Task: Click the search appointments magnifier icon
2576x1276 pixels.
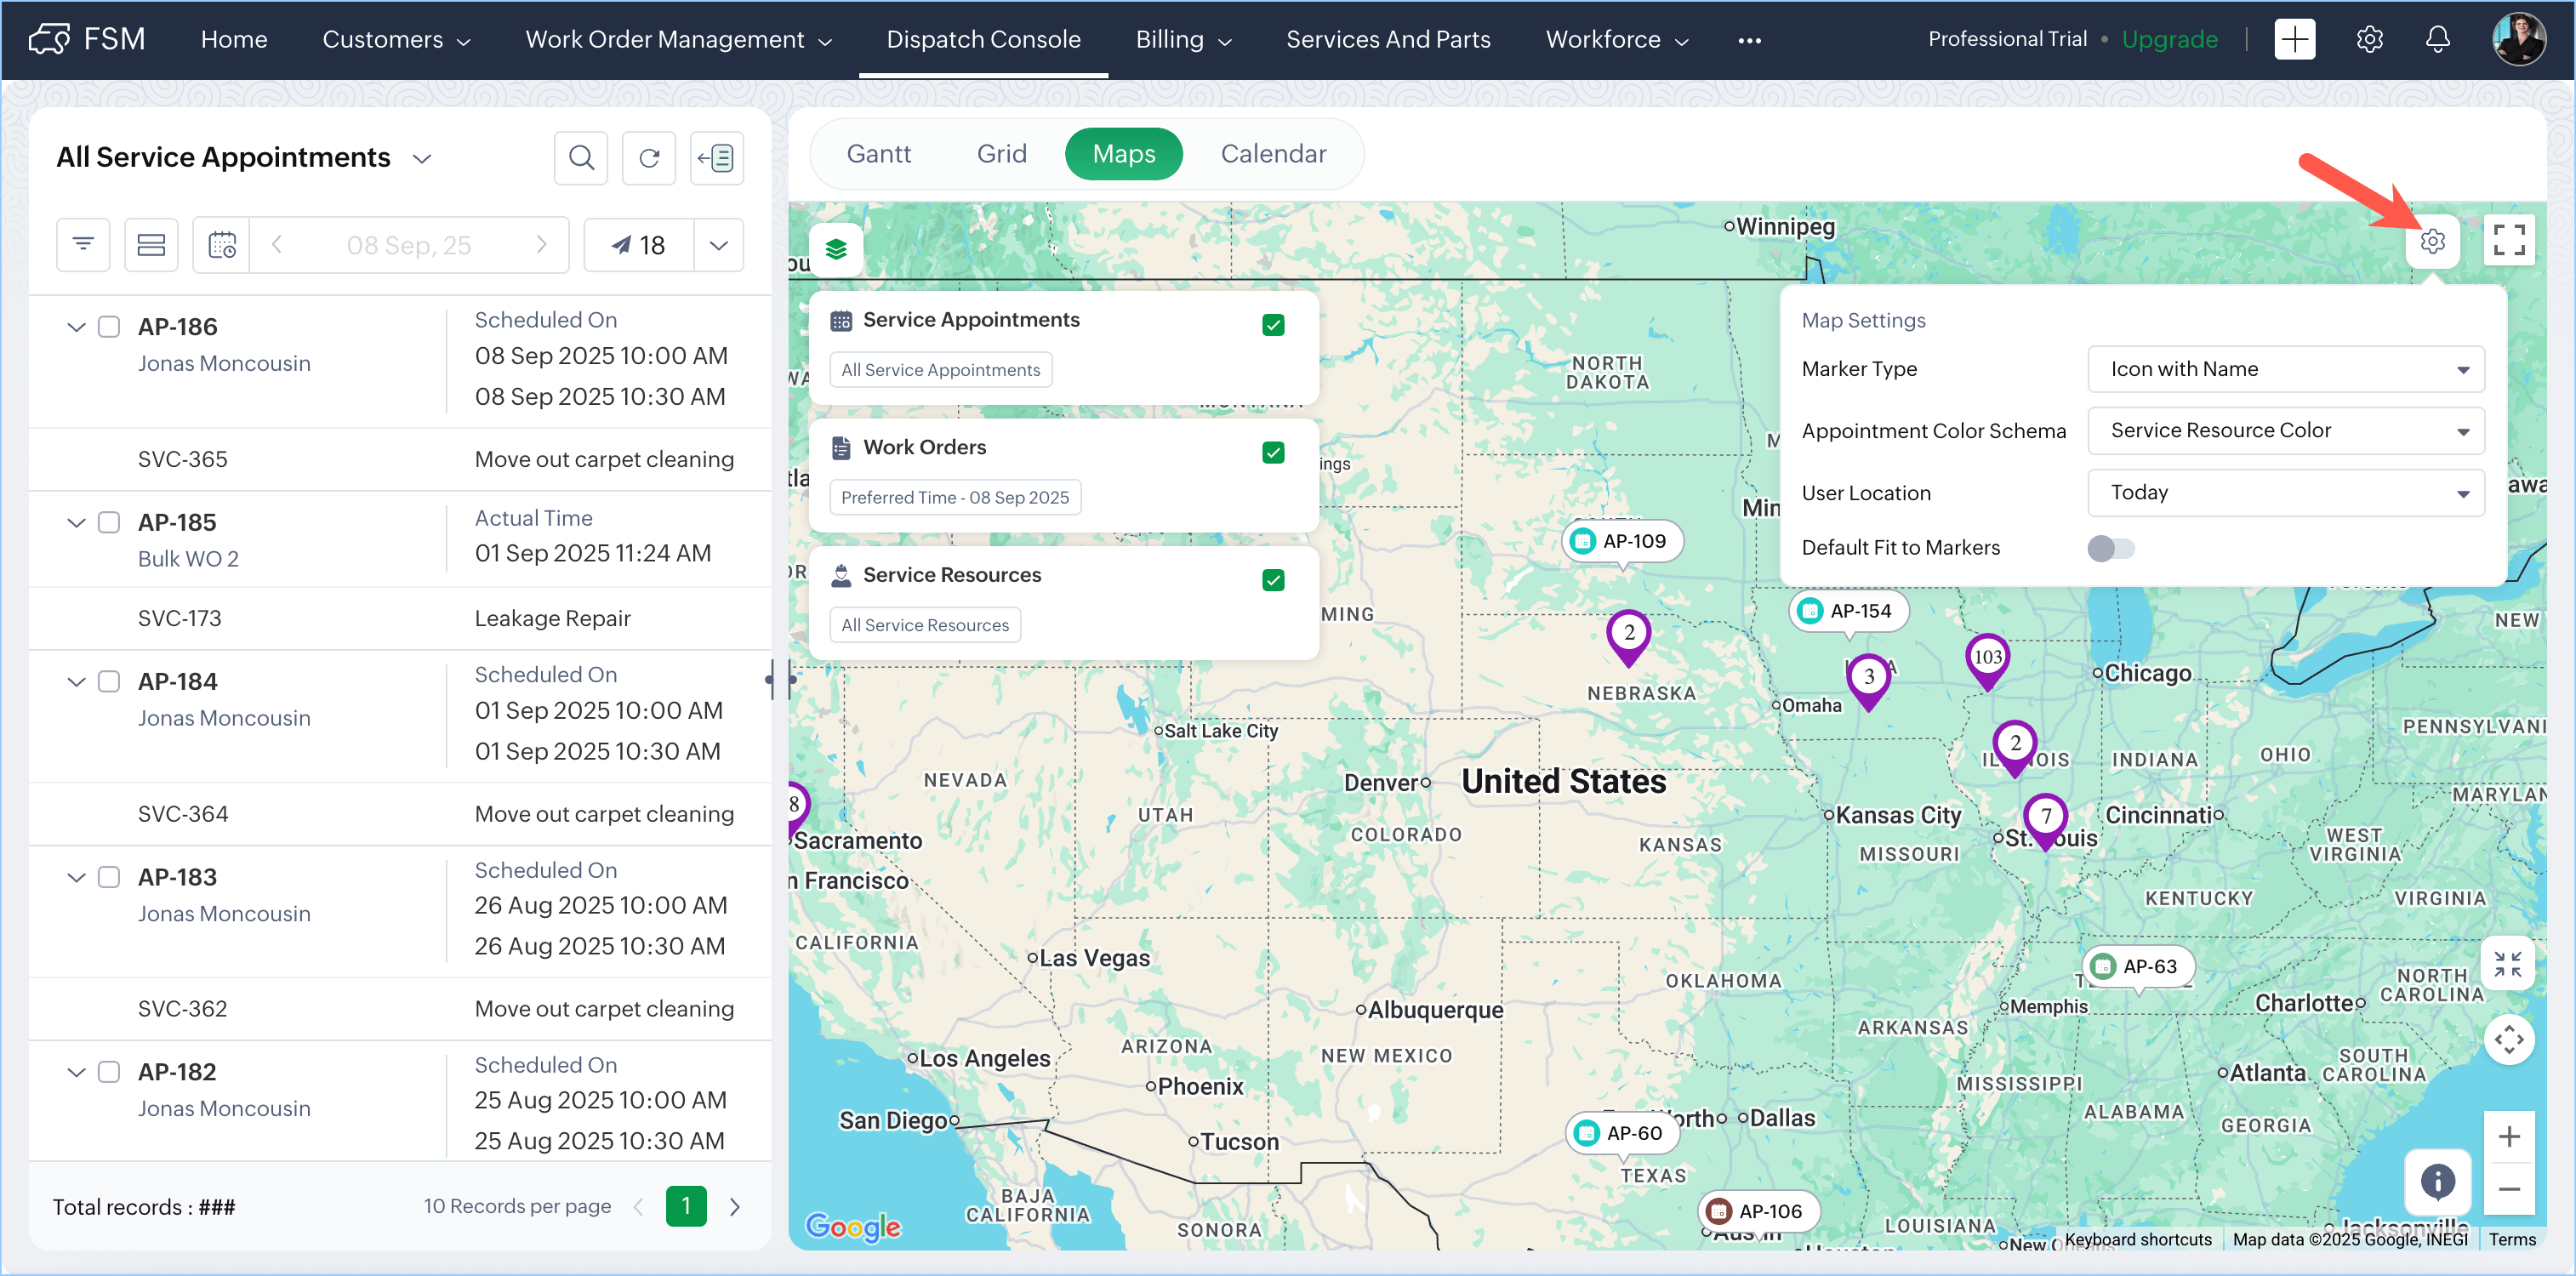Action: tap(581, 158)
